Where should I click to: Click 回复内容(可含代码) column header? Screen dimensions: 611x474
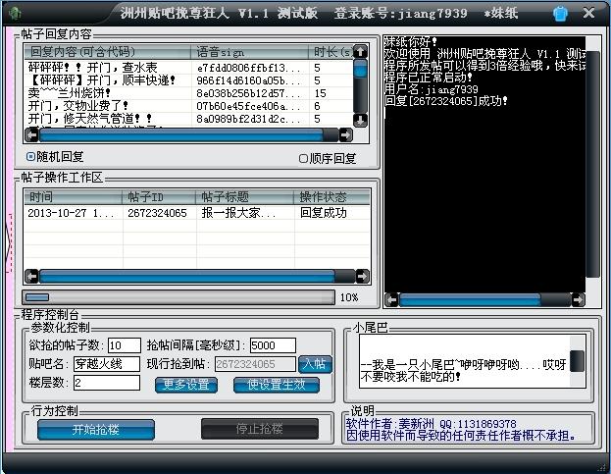[x=107, y=52]
